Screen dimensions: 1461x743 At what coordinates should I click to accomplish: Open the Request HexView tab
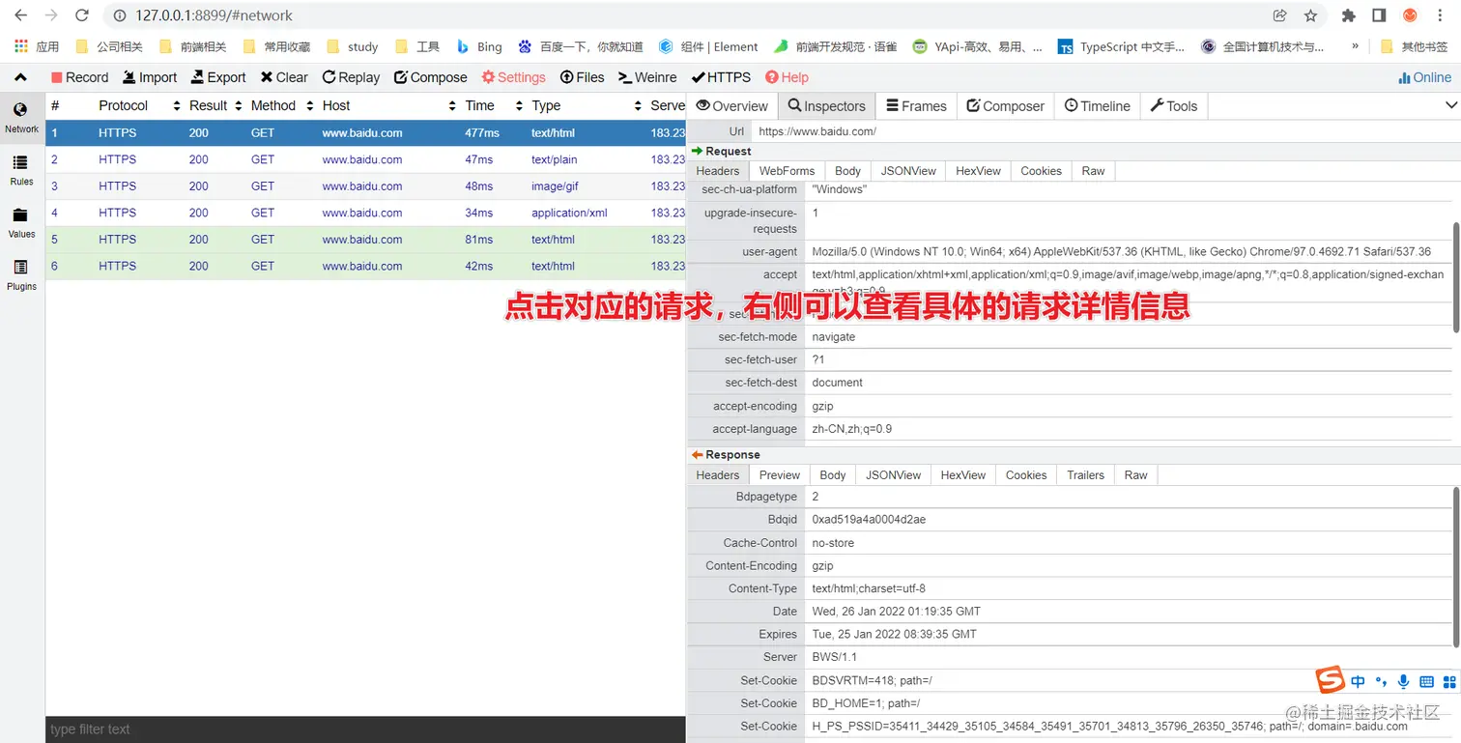pyautogui.click(x=978, y=171)
